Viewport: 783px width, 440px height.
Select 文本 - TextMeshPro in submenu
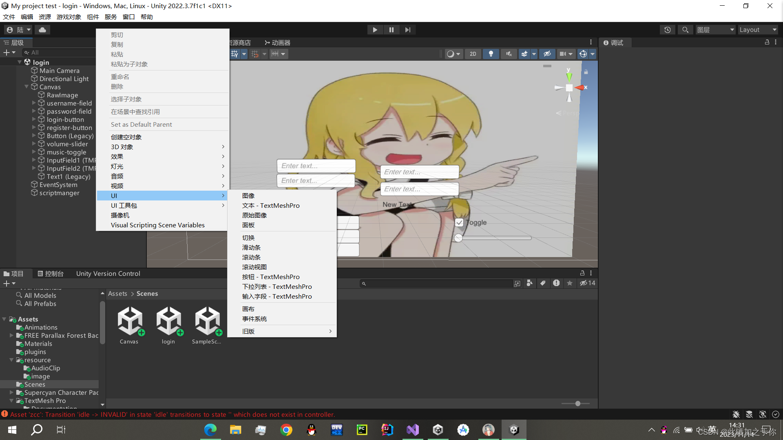pos(282,206)
